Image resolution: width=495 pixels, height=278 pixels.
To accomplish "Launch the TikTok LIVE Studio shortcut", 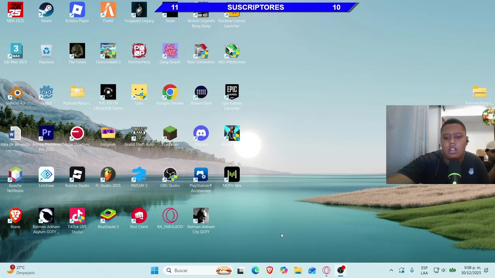I will point(77,216).
